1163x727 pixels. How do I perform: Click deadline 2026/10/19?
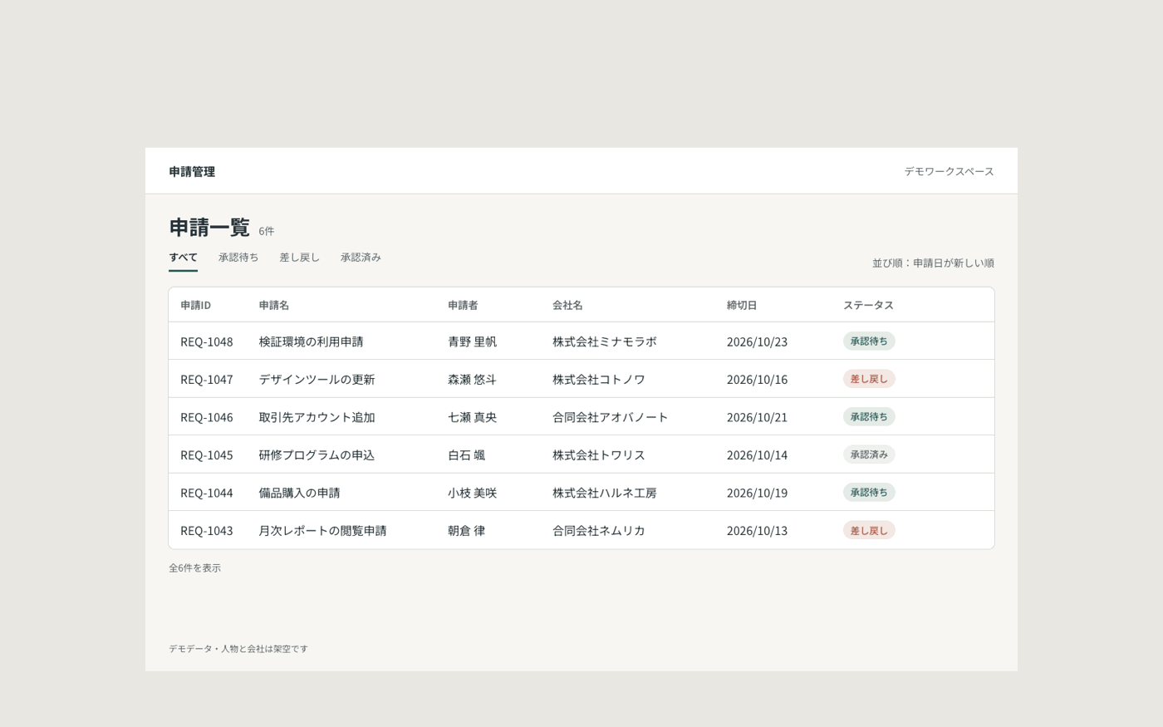757,493
